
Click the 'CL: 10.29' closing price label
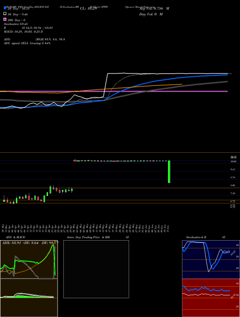tap(88, 9)
